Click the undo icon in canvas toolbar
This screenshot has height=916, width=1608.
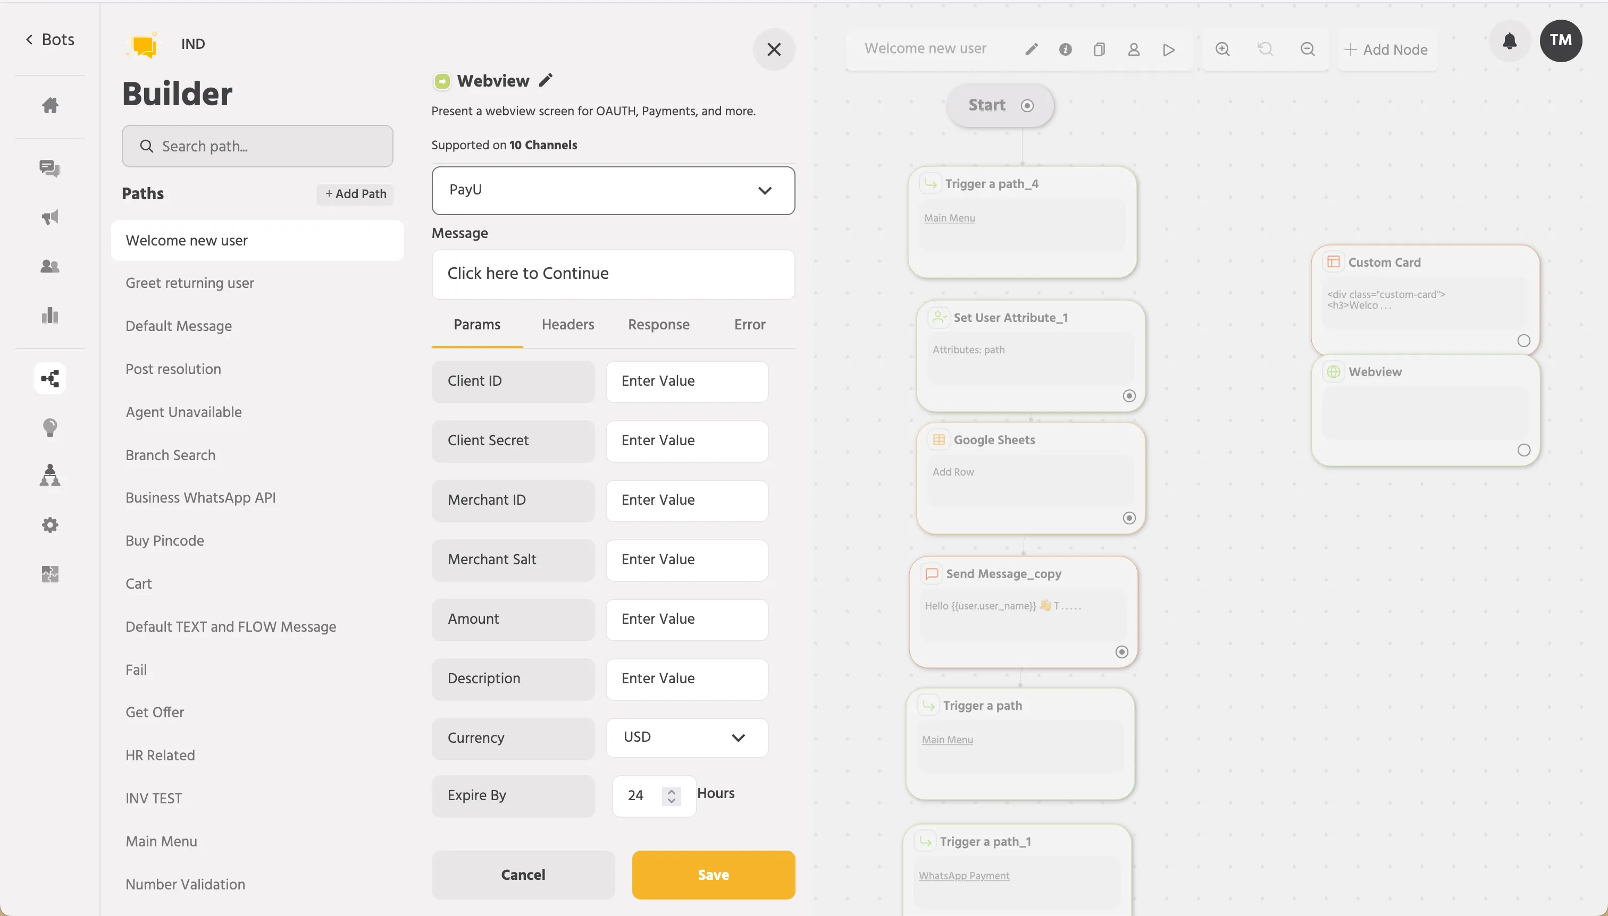click(x=1266, y=49)
